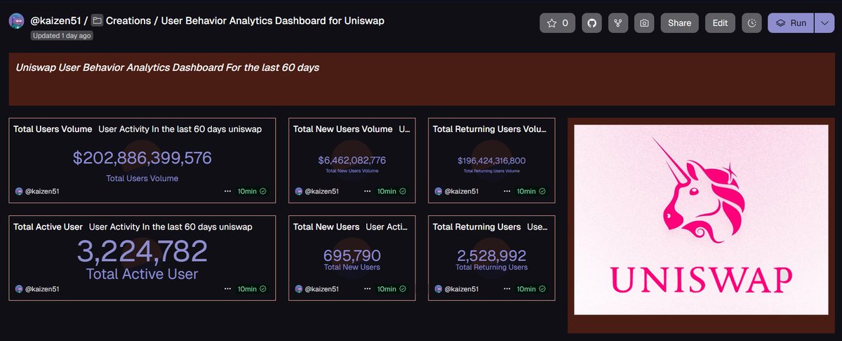The image size is (842, 341).
Task: Star this dashboard
Action: 558,23
